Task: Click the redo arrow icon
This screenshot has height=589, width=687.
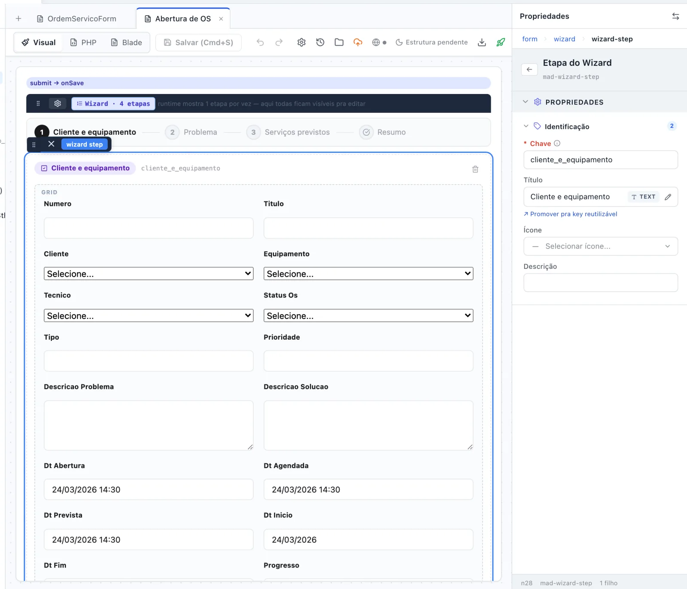Action: click(279, 42)
